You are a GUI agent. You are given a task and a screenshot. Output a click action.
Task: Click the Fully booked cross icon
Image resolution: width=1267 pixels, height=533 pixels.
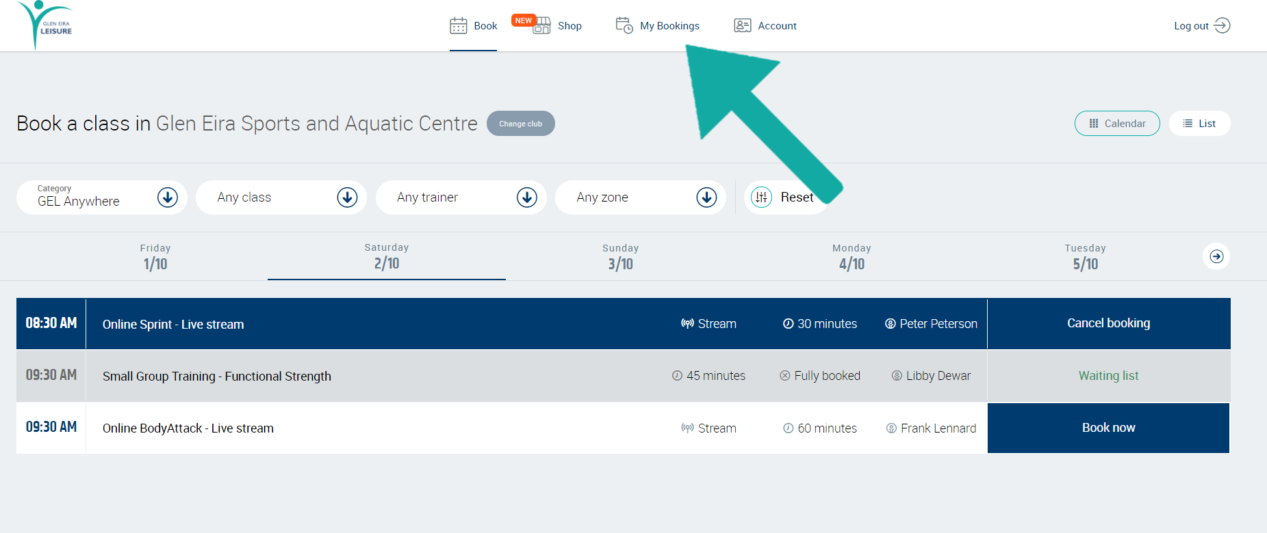point(785,376)
